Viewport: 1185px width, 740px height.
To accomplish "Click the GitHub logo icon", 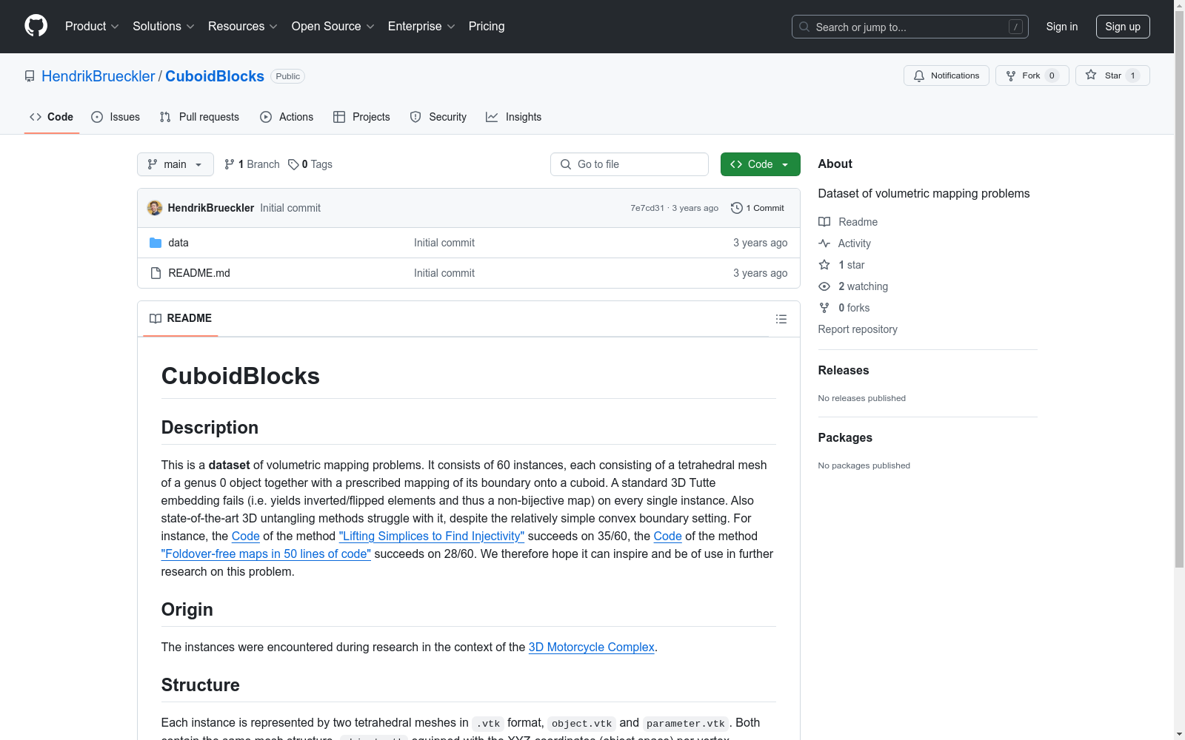I will tap(36, 26).
